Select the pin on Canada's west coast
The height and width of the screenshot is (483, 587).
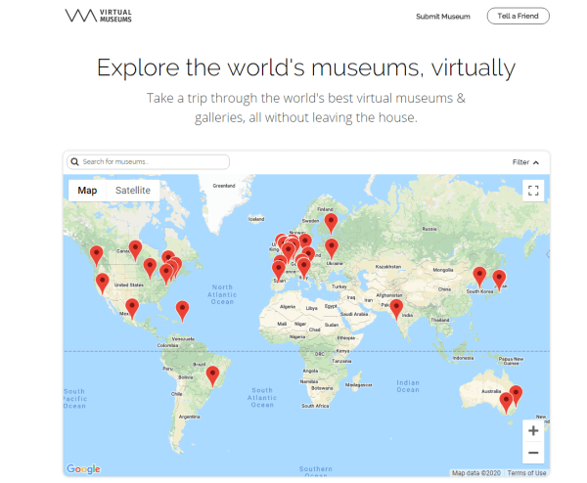pos(97,255)
